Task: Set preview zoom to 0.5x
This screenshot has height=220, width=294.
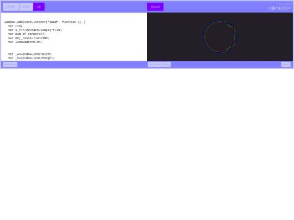Action: click(158, 64)
